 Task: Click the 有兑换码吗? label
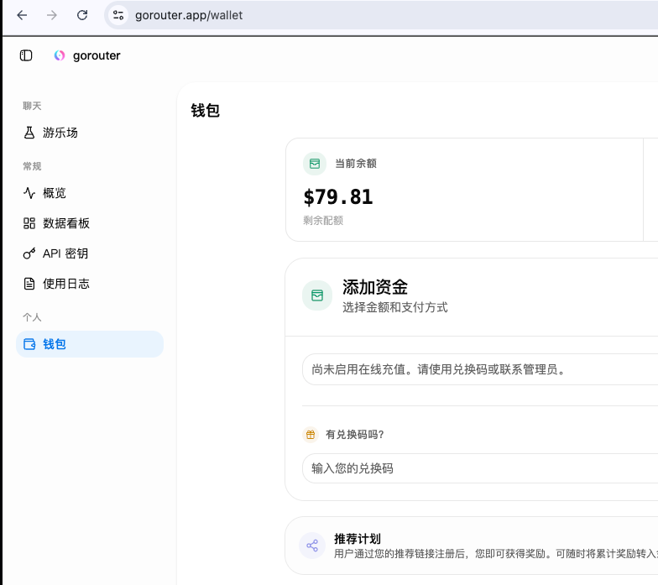[355, 435]
